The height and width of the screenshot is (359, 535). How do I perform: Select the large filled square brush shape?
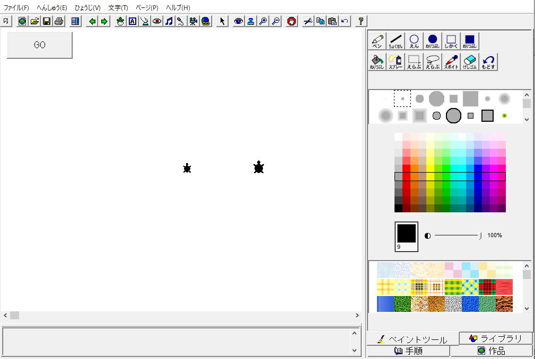(470, 98)
